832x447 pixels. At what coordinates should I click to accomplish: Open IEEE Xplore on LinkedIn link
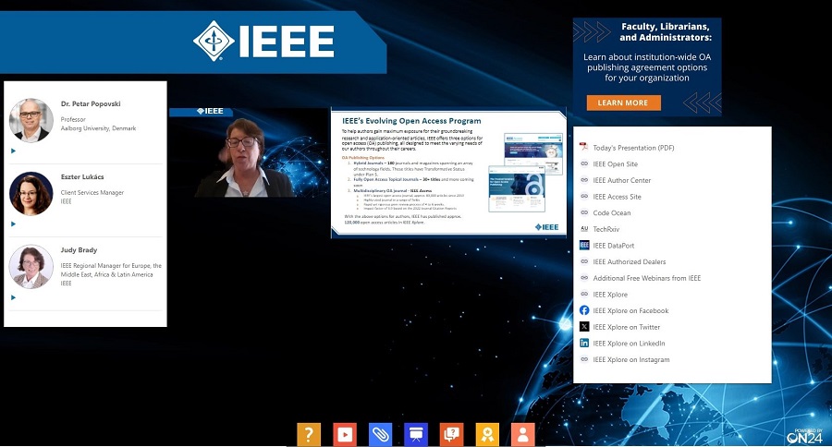pos(629,343)
